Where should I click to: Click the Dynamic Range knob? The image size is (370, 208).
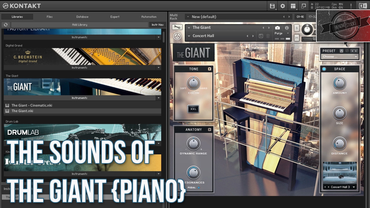click(x=193, y=144)
